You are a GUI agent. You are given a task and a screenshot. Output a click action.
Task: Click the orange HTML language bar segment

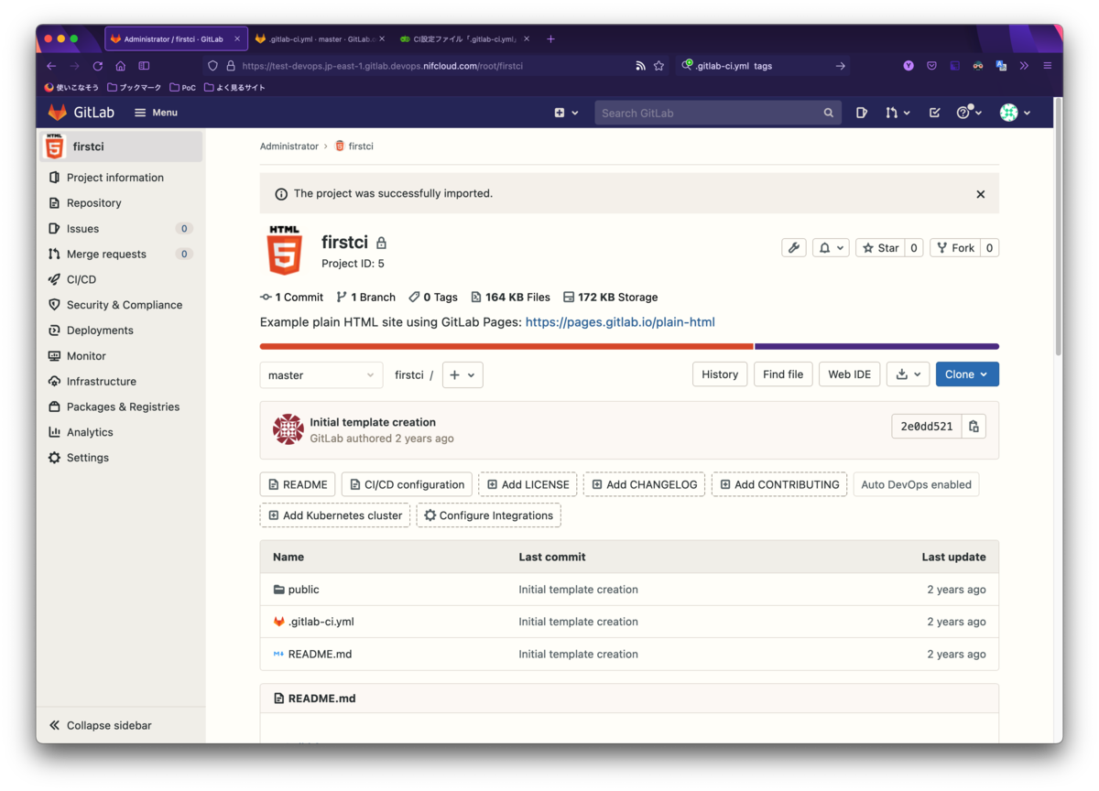pyautogui.click(x=506, y=347)
